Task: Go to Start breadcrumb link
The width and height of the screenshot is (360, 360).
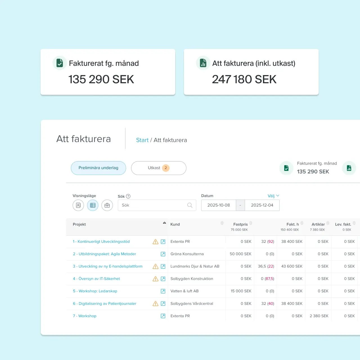Action: coord(142,140)
